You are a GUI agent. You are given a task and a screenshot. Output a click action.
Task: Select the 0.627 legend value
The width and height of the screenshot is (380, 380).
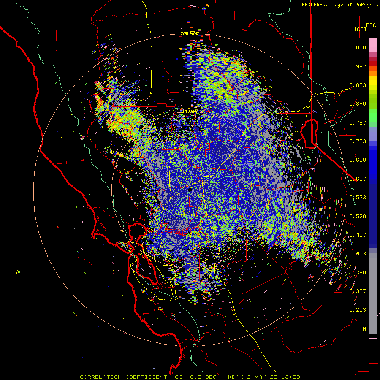click(358, 179)
